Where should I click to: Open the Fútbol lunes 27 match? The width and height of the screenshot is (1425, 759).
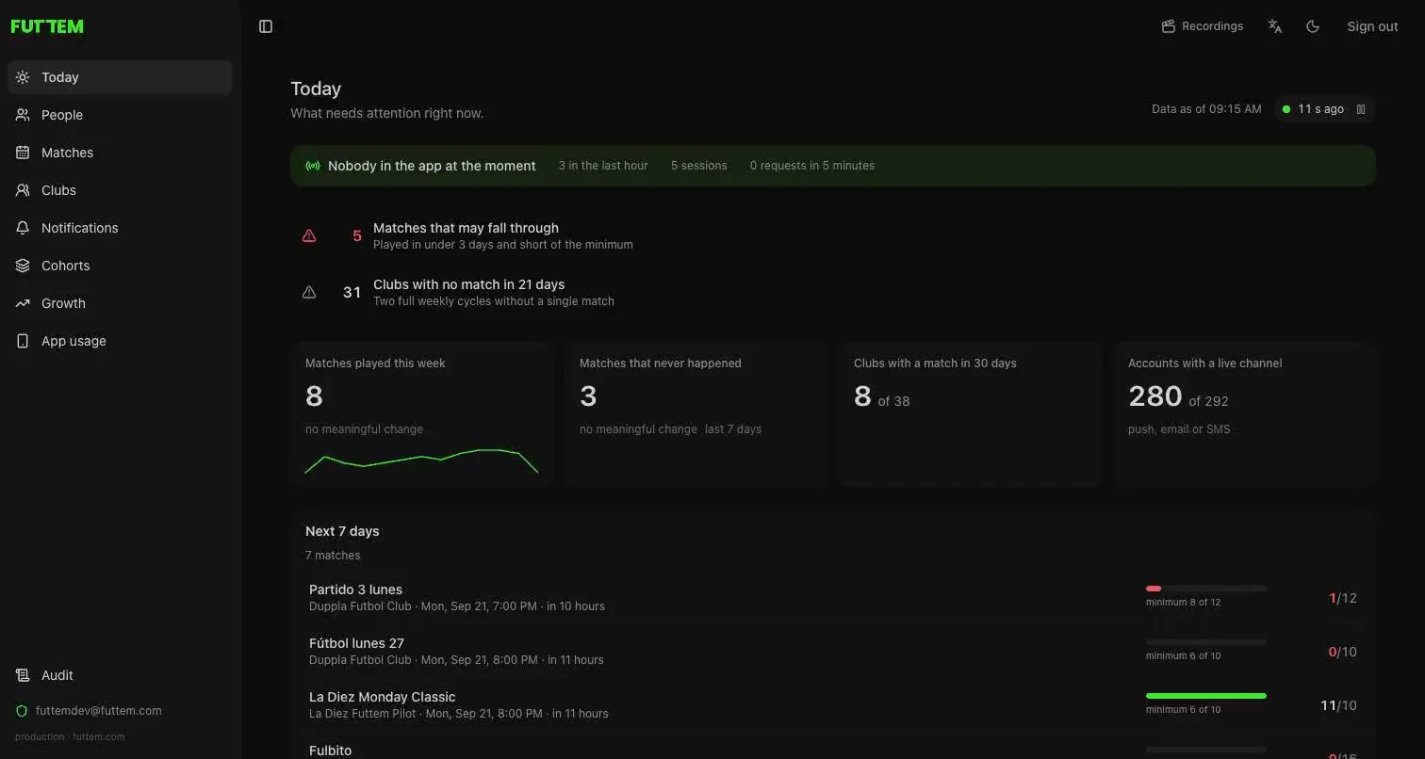[x=833, y=652]
